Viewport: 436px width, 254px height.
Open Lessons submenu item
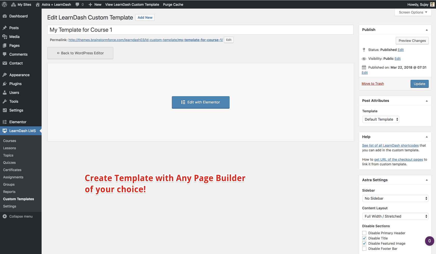click(10, 148)
